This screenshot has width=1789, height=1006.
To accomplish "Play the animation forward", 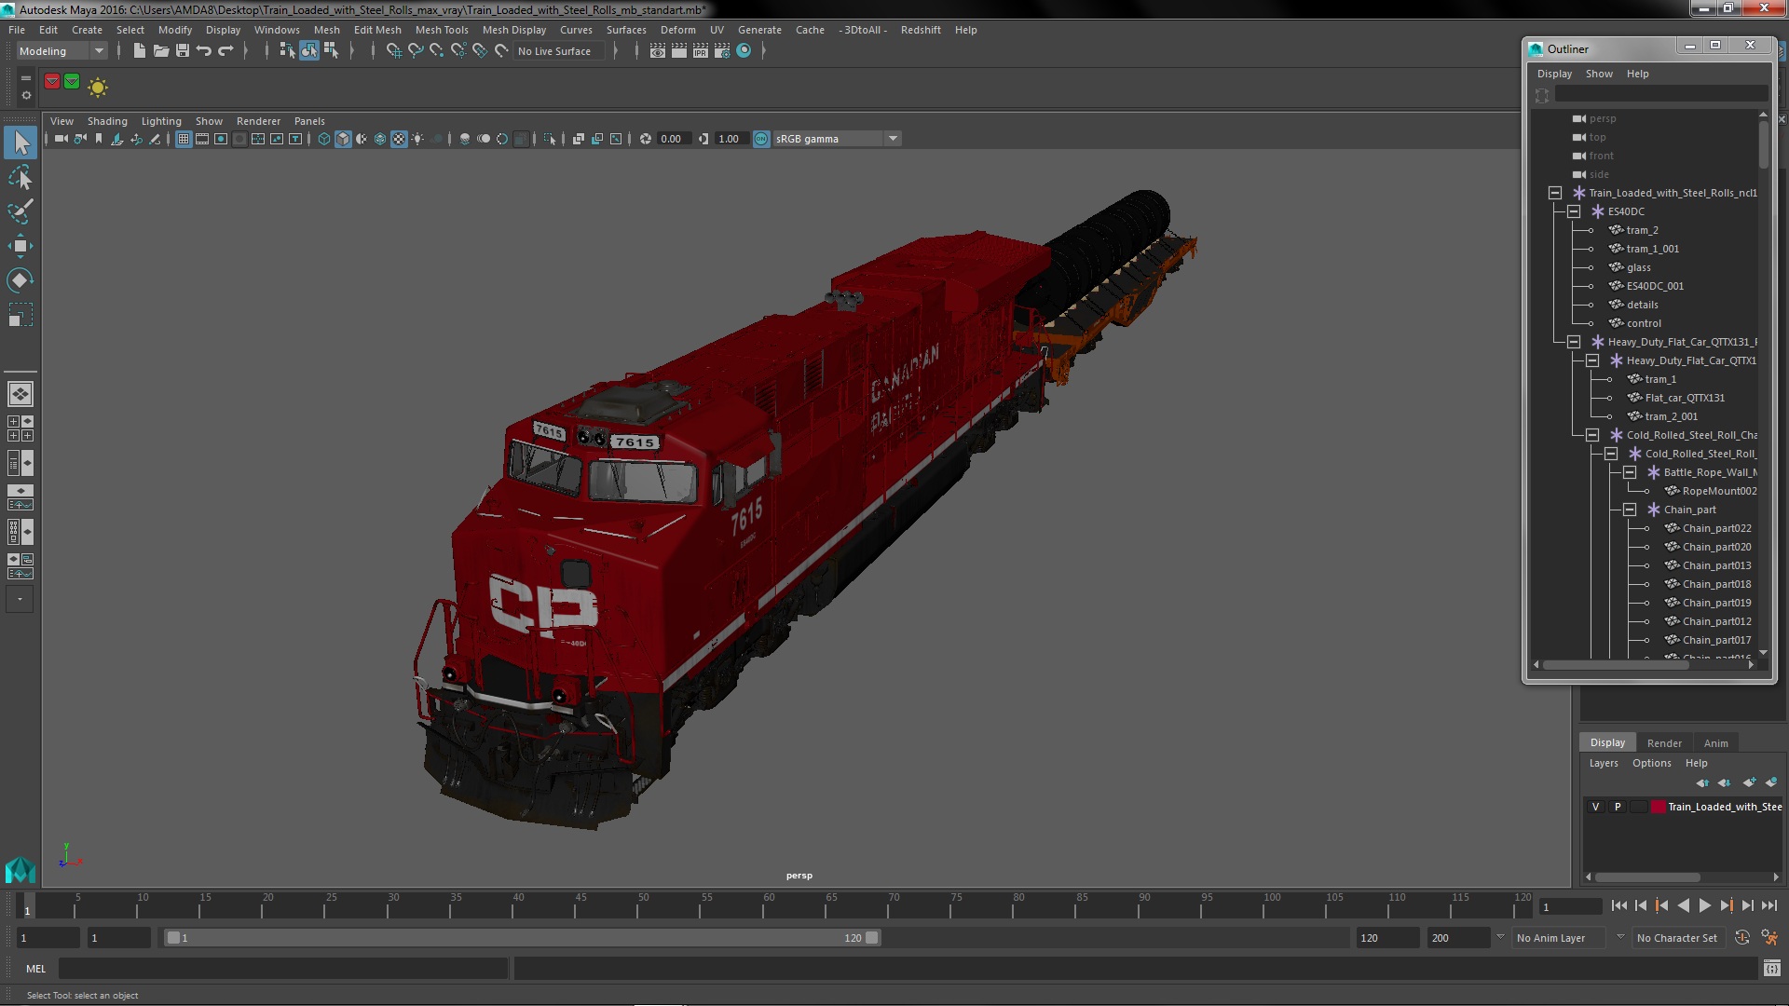I will 1704,905.
